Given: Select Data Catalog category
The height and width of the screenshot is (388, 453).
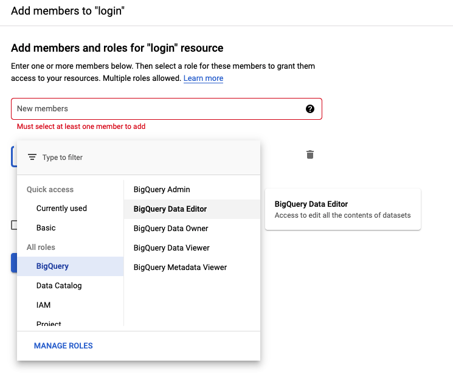Looking at the screenshot, I should 70,285.
